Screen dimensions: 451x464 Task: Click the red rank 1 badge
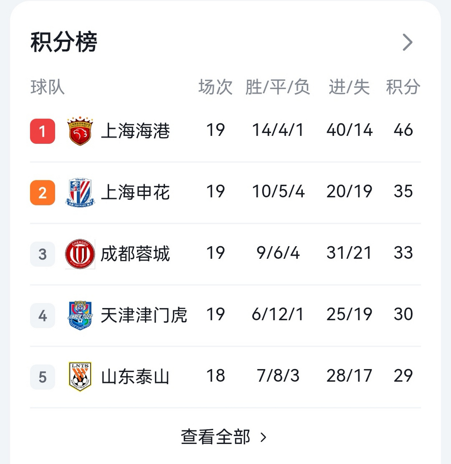(42, 131)
